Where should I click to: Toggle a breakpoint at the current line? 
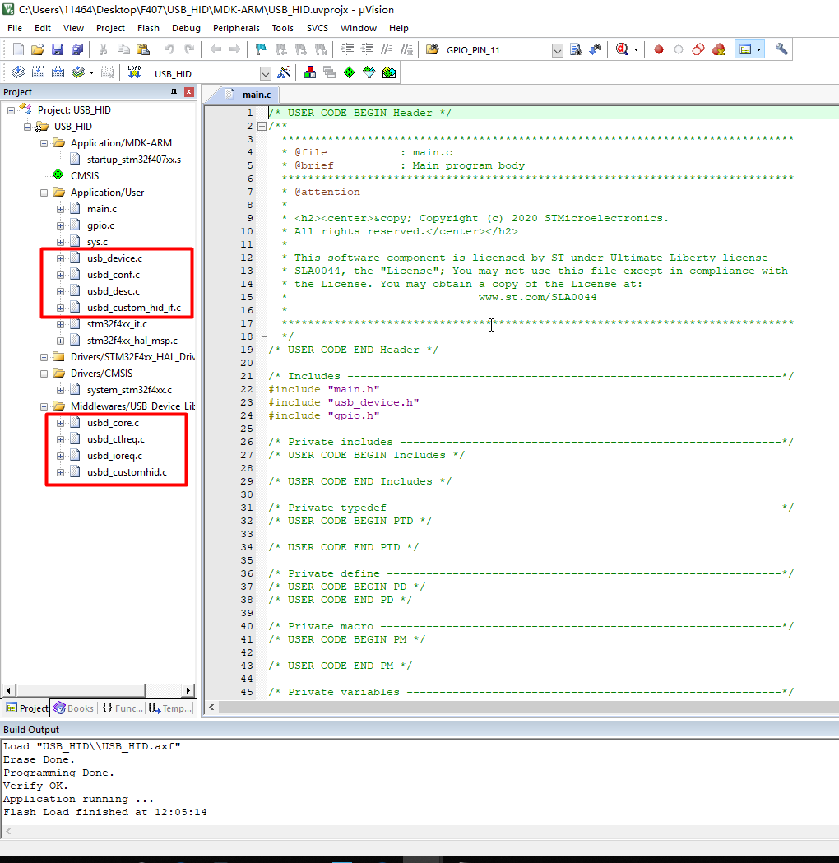pyautogui.click(x=658, y=49)
